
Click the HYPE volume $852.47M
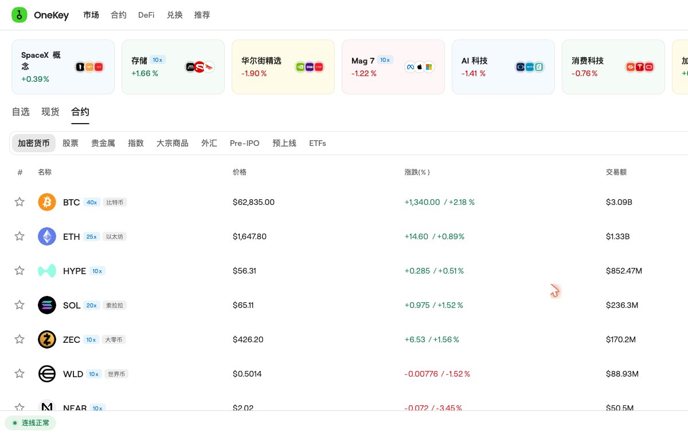tap(624, 271)
